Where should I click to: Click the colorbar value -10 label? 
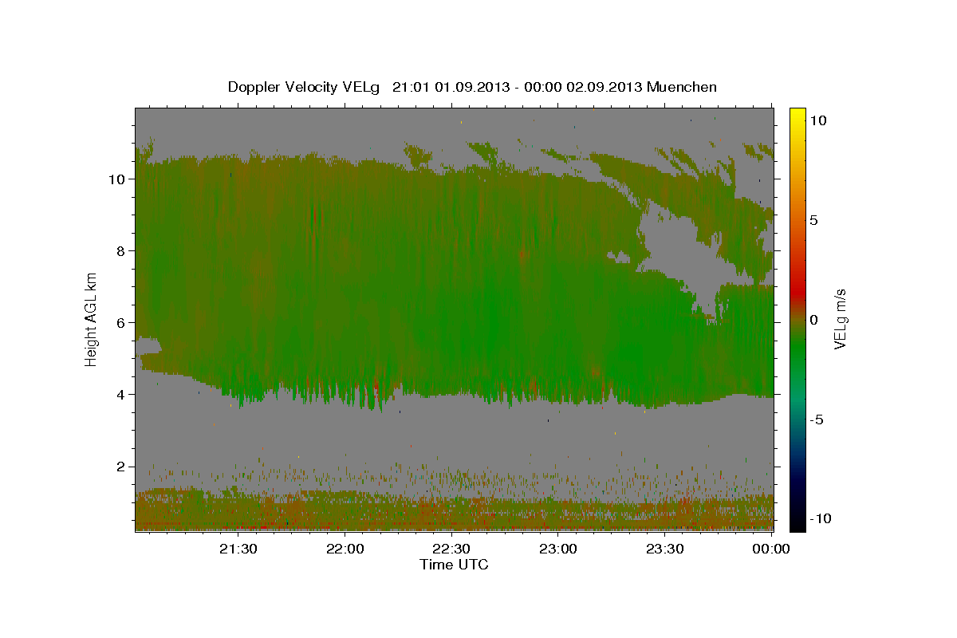(820, 518)
